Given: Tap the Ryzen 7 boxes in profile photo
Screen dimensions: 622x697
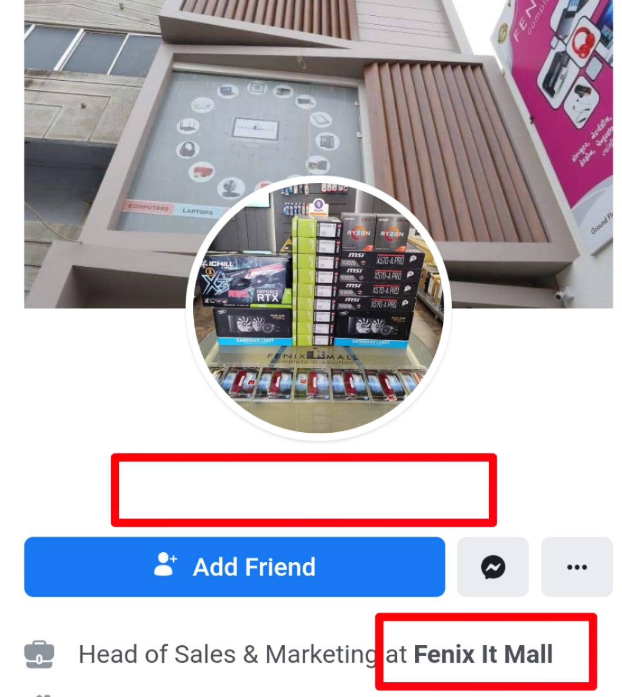Looking at the screenshot, I should pos(375,232).
